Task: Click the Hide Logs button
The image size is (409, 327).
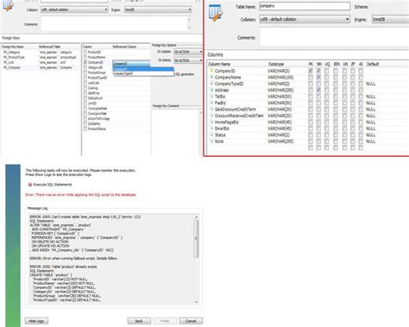Action: (36, 321)
